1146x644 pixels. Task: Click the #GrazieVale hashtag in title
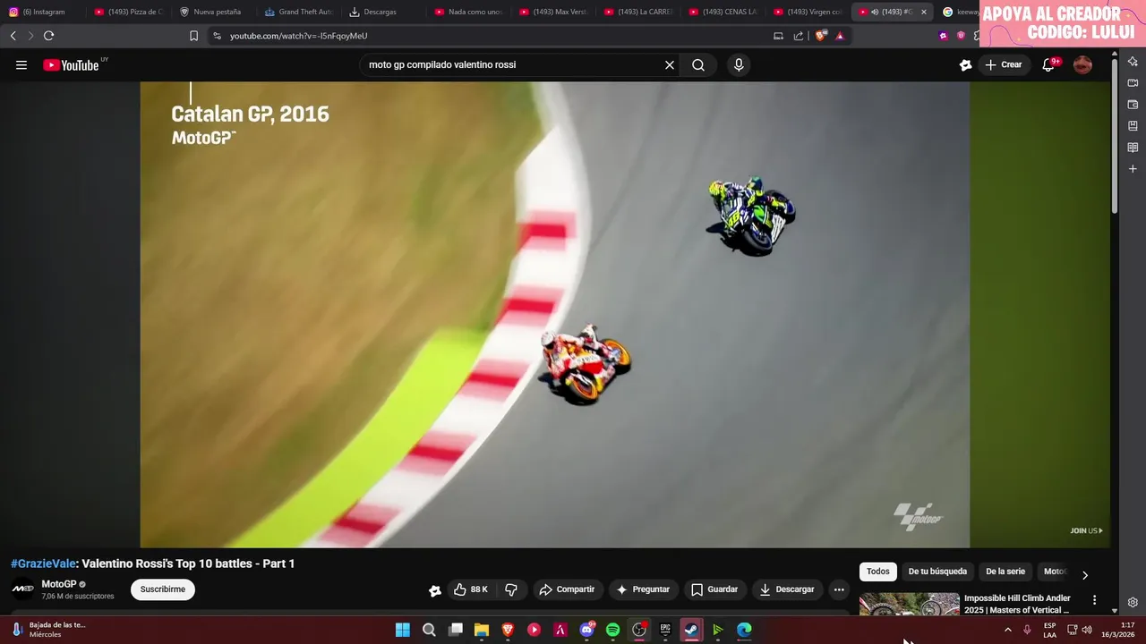[x=43, y=563]
